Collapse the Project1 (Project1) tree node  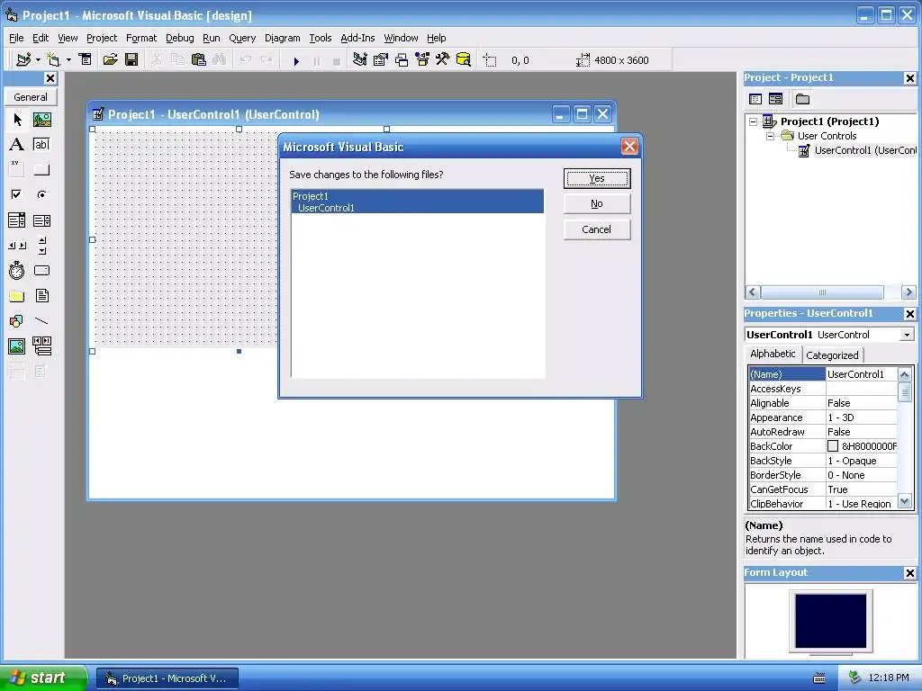click(754, 121)
